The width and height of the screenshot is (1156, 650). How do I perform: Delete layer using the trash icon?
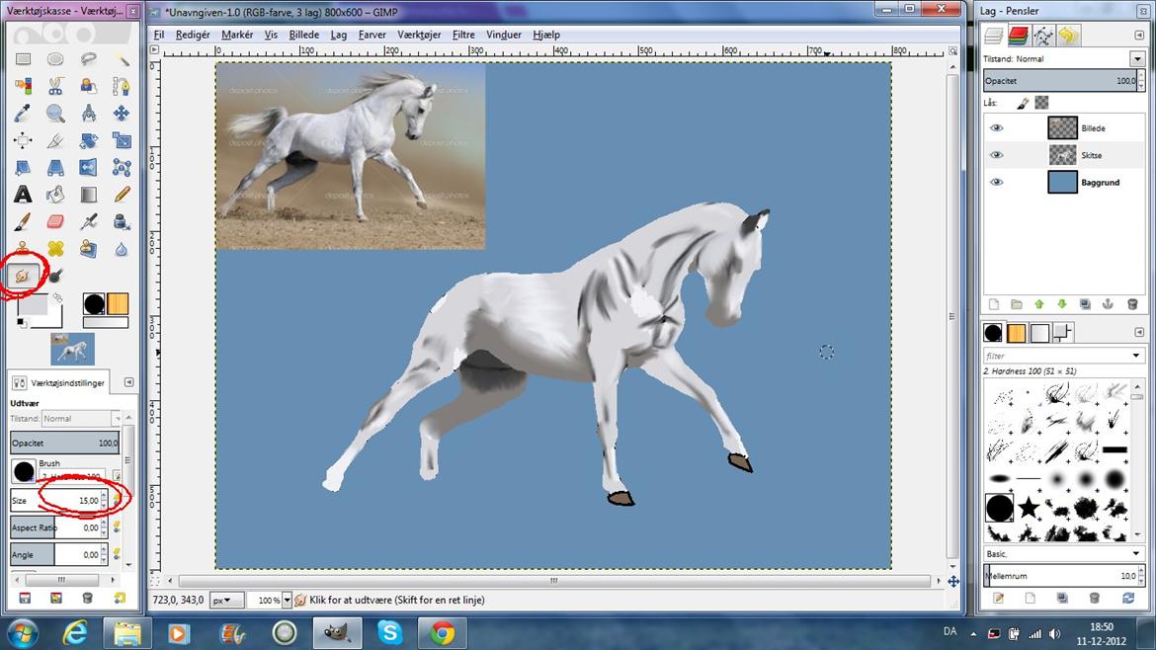pos(1131,305)
